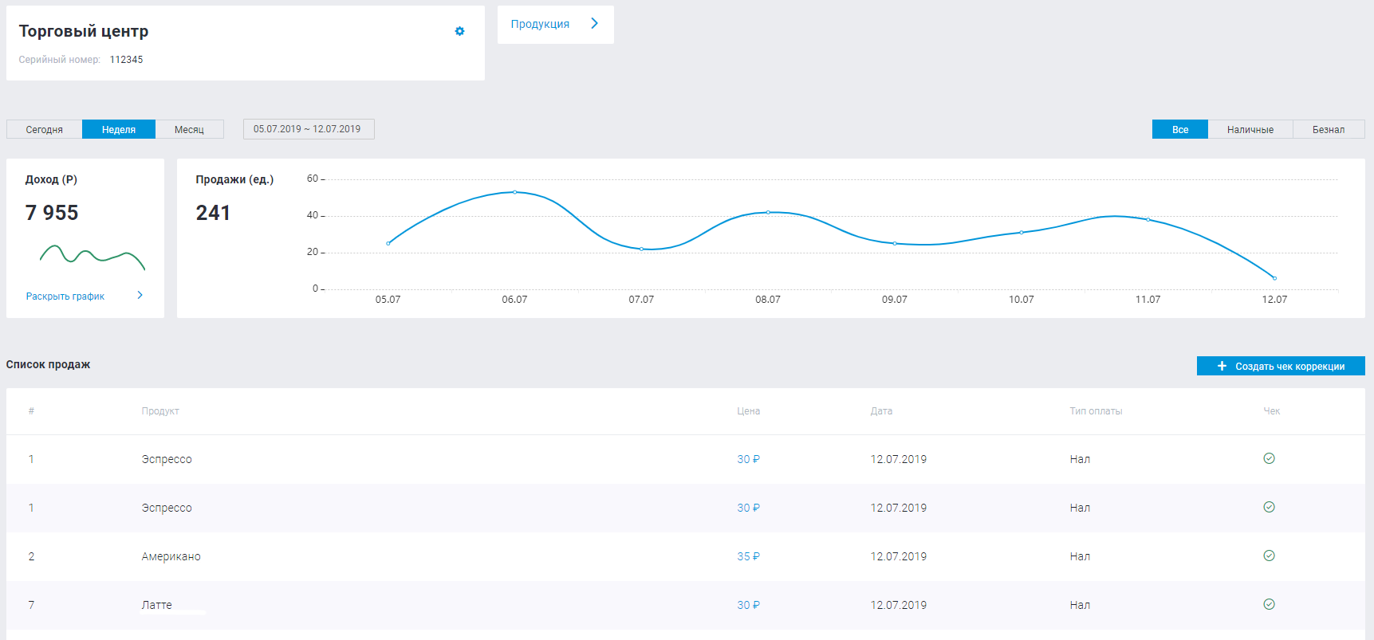Switch to the Месяц period tab
Viewport: 1374px width, 640px height.
pos(189,129)
